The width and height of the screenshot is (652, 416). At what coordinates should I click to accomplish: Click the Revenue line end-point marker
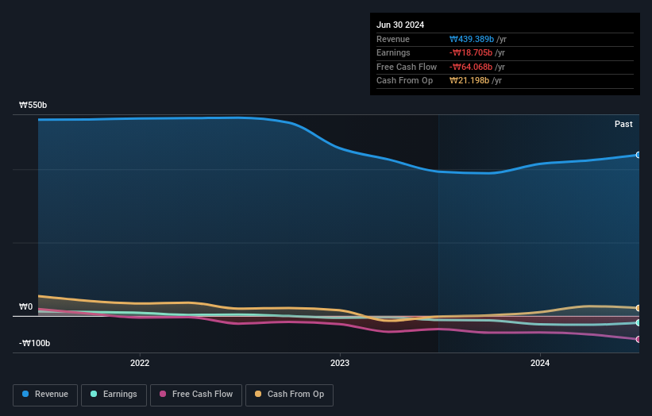pyautogui.click(x=638, y=155)
